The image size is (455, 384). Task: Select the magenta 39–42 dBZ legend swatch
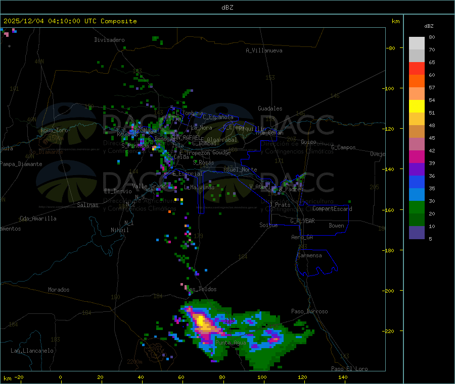click(x=417, y=156)
